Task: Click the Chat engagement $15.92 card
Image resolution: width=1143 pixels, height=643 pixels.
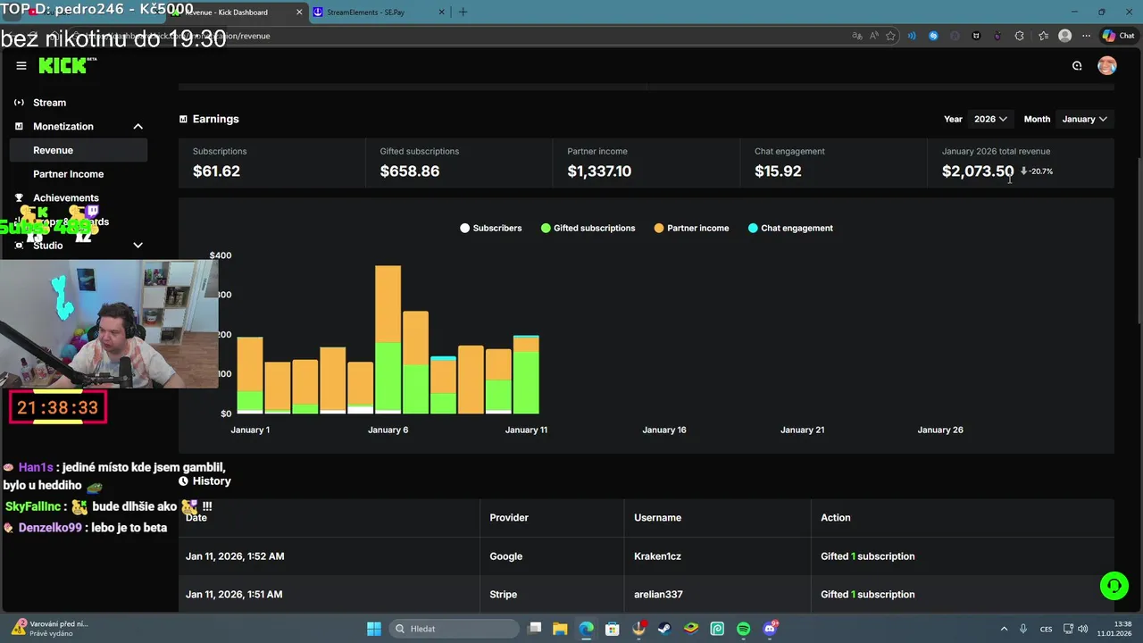Action: (x=834, y=163)
